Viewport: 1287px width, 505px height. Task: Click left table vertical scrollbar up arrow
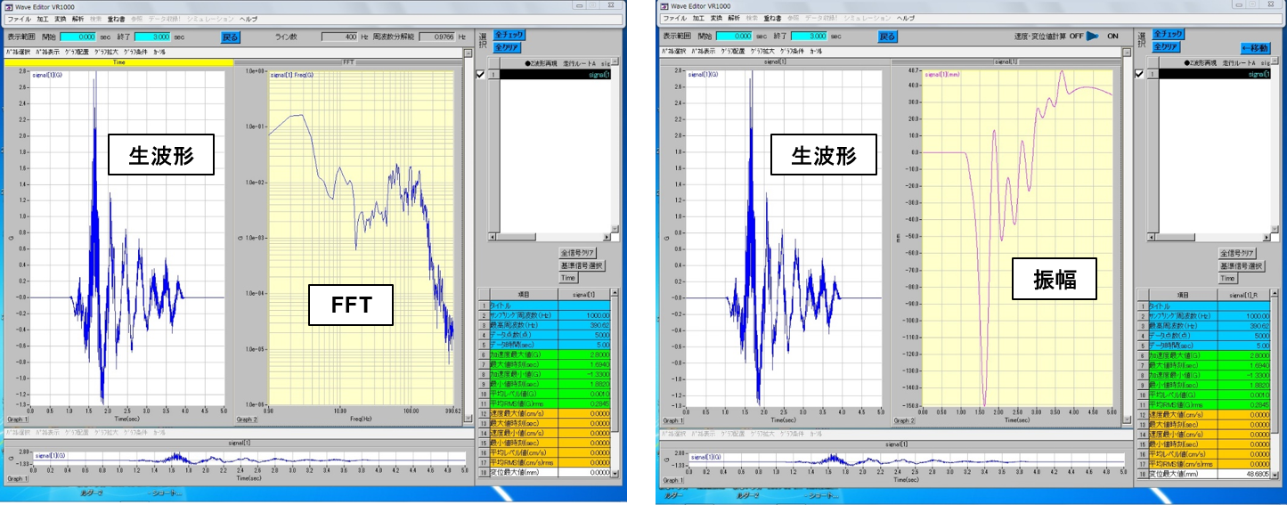(616, 292)
